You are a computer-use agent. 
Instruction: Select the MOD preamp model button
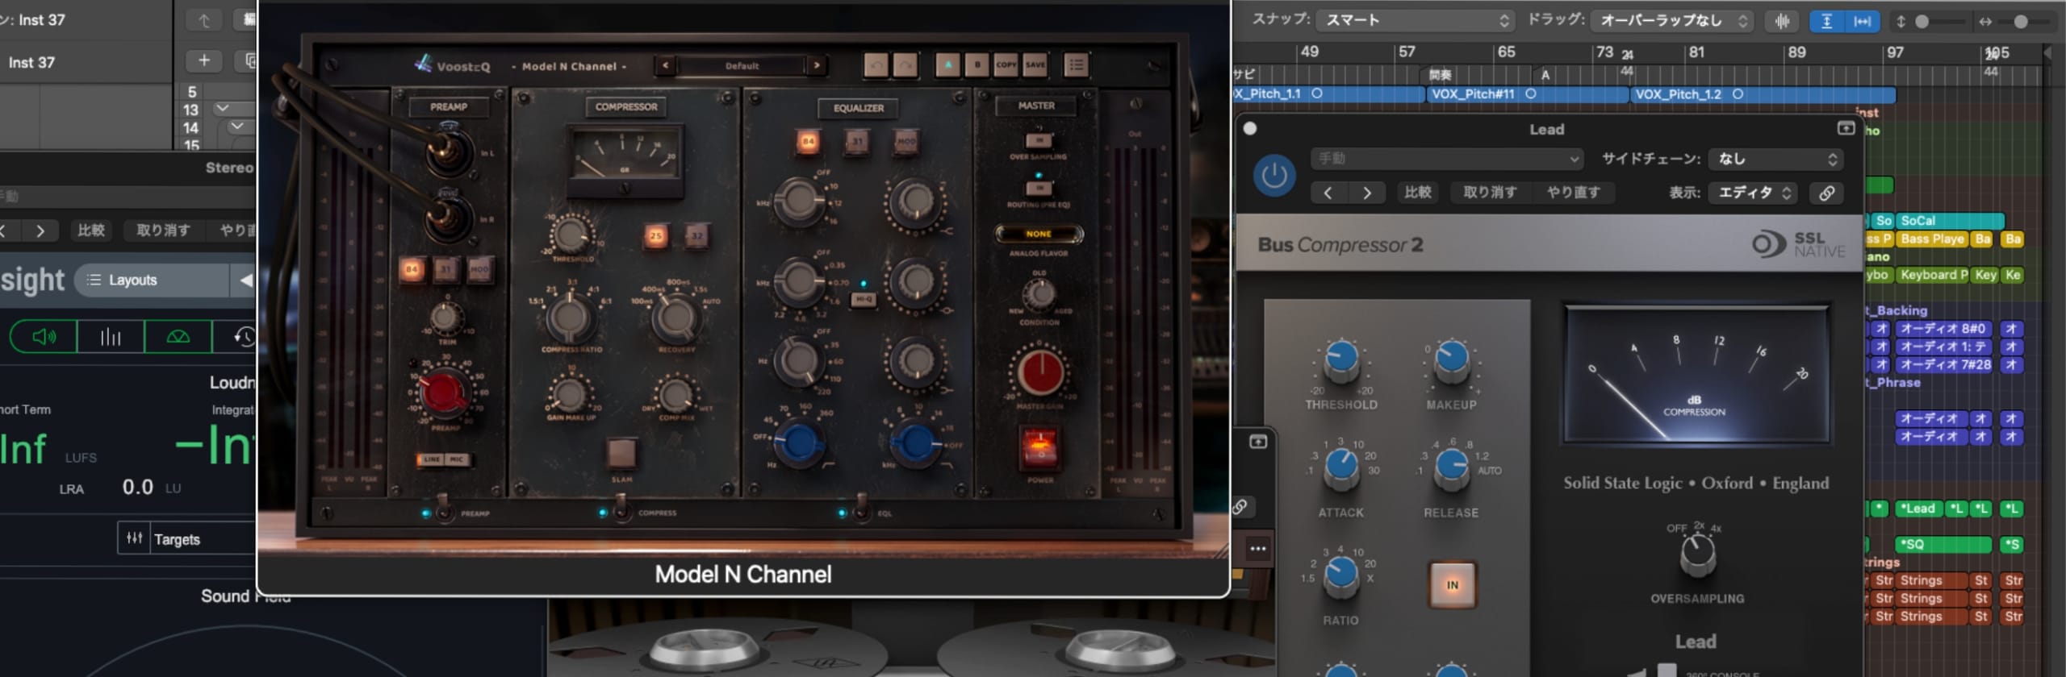(479, 269)
